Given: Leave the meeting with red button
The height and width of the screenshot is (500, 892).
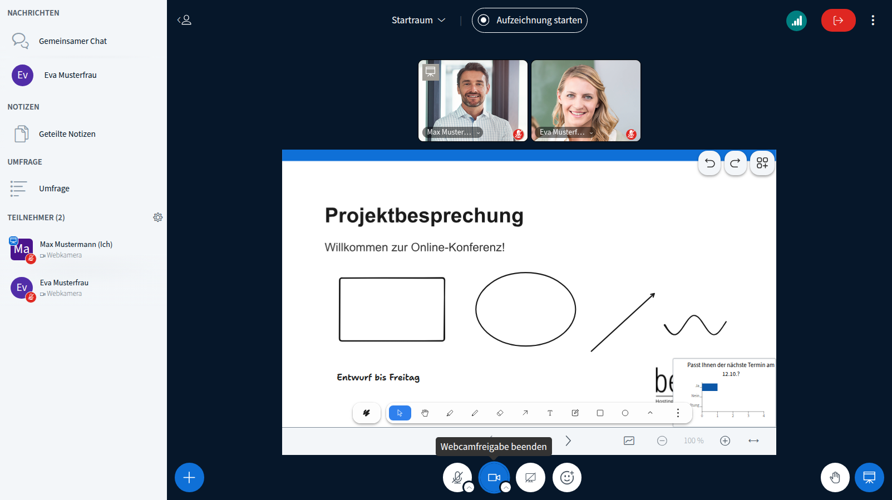Looking at the screenshot, I should (x=838, y=21).
